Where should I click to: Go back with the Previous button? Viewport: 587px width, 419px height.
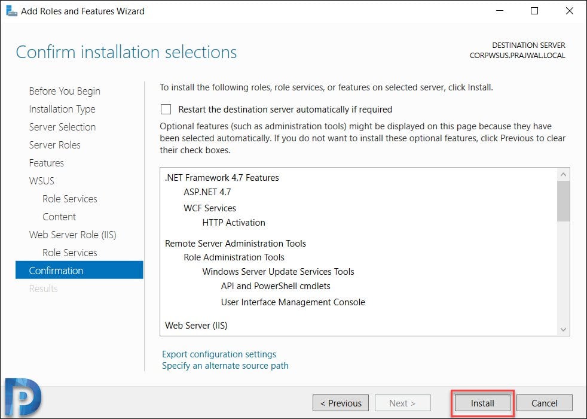coord(341,403)
